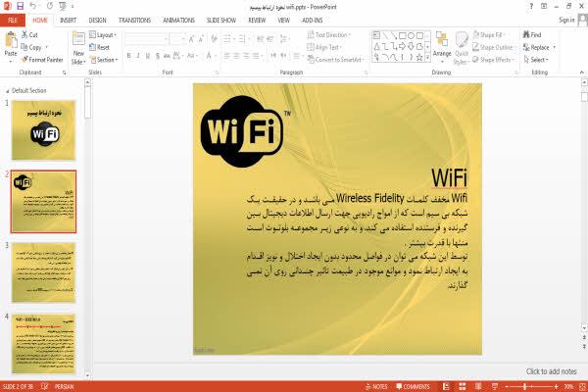The height and width of the screenshot is (392, 588).
Task: Increase font size
Action: click(x=192, y=38)
